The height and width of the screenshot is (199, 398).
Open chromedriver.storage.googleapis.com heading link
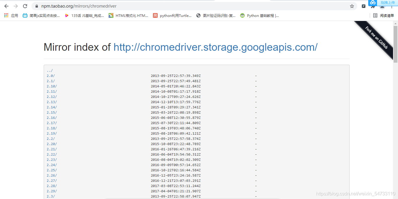[215, 47]
